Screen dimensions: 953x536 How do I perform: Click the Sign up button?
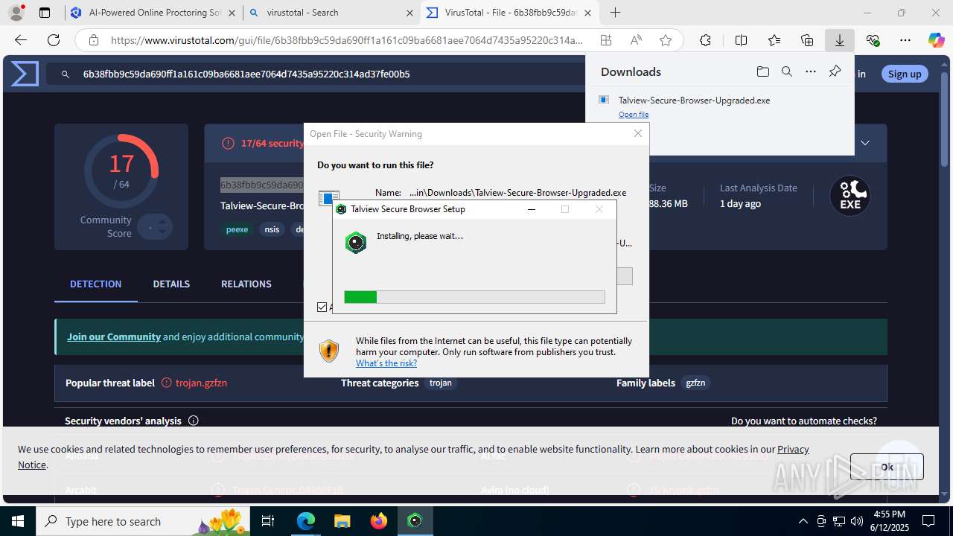(905, 74)
